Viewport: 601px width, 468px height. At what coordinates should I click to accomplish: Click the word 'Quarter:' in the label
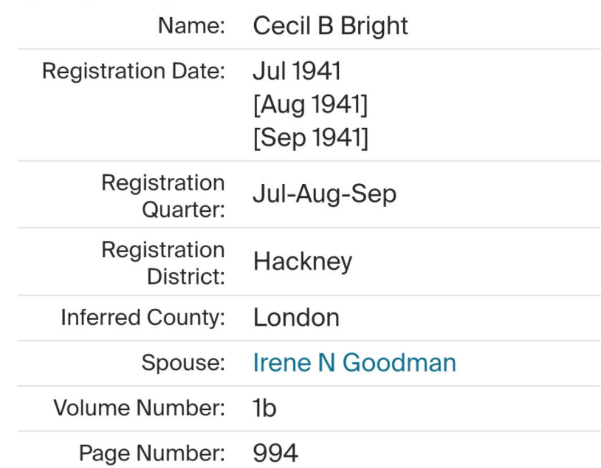click(x=183, y=209)
